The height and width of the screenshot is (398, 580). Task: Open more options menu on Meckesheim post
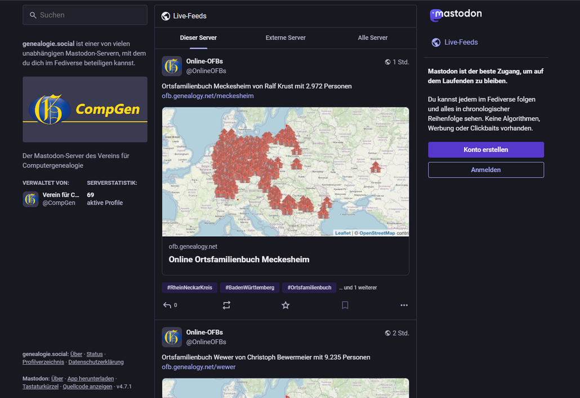404,305
